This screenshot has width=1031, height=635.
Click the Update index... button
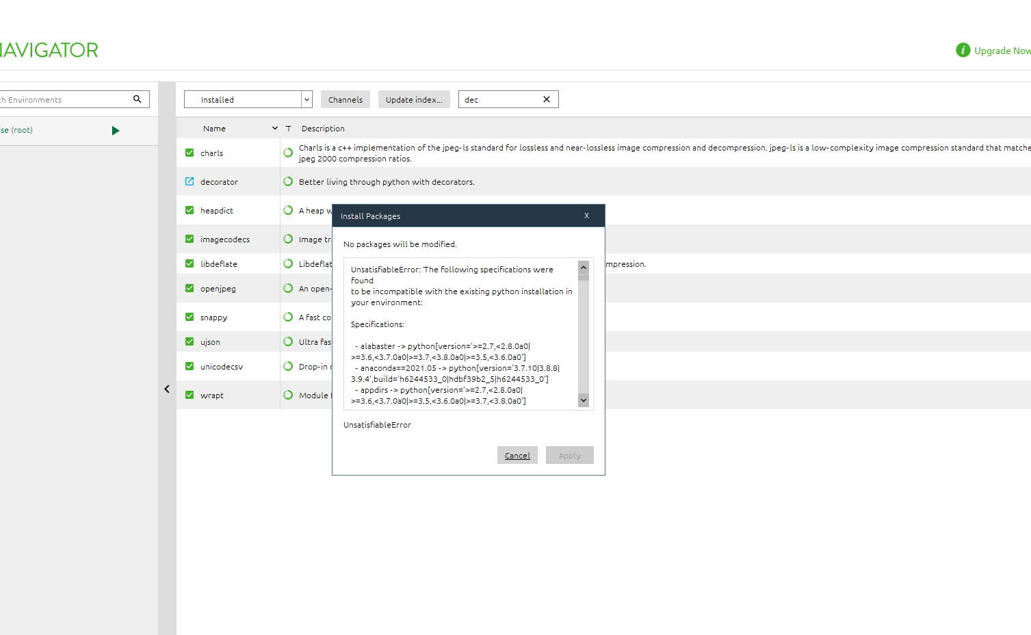pos(413,99)
